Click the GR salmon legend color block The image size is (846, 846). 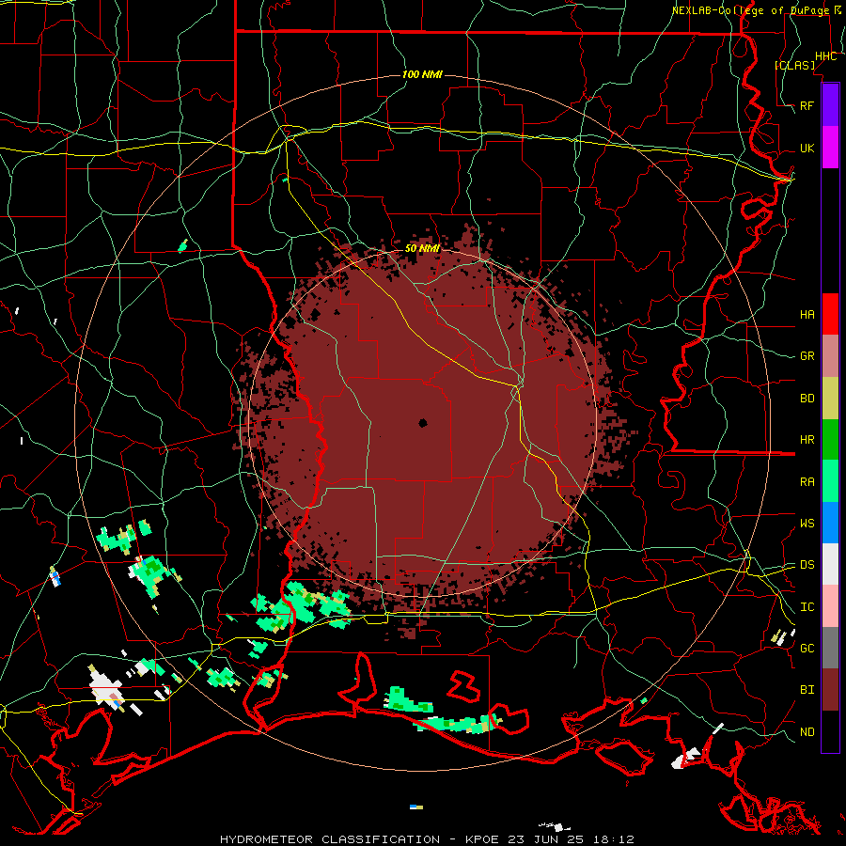pyautogui.click(x=830, y=355)
